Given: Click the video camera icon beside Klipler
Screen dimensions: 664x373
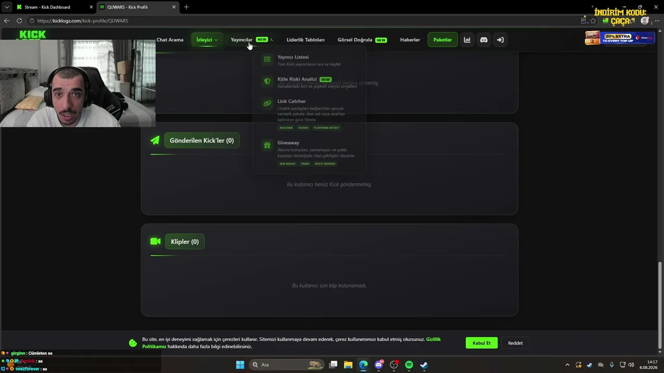Looking at the screenshot, I should [x=155, y=241].
